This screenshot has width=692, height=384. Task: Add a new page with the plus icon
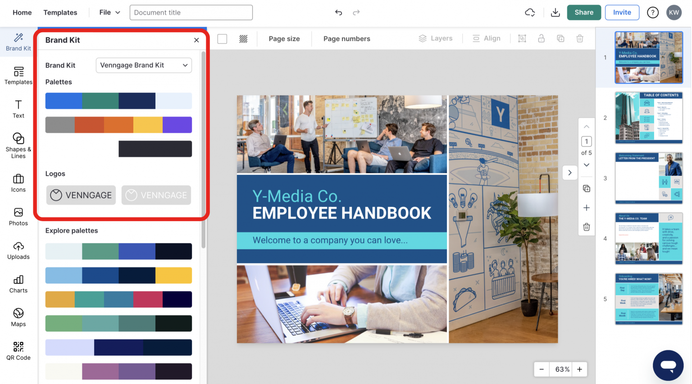tap(586, 208)
